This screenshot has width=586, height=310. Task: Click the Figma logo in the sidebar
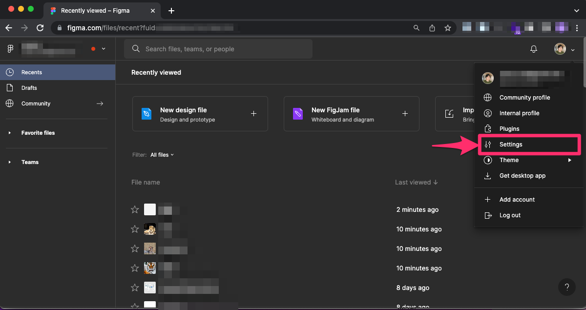(10, 49)
